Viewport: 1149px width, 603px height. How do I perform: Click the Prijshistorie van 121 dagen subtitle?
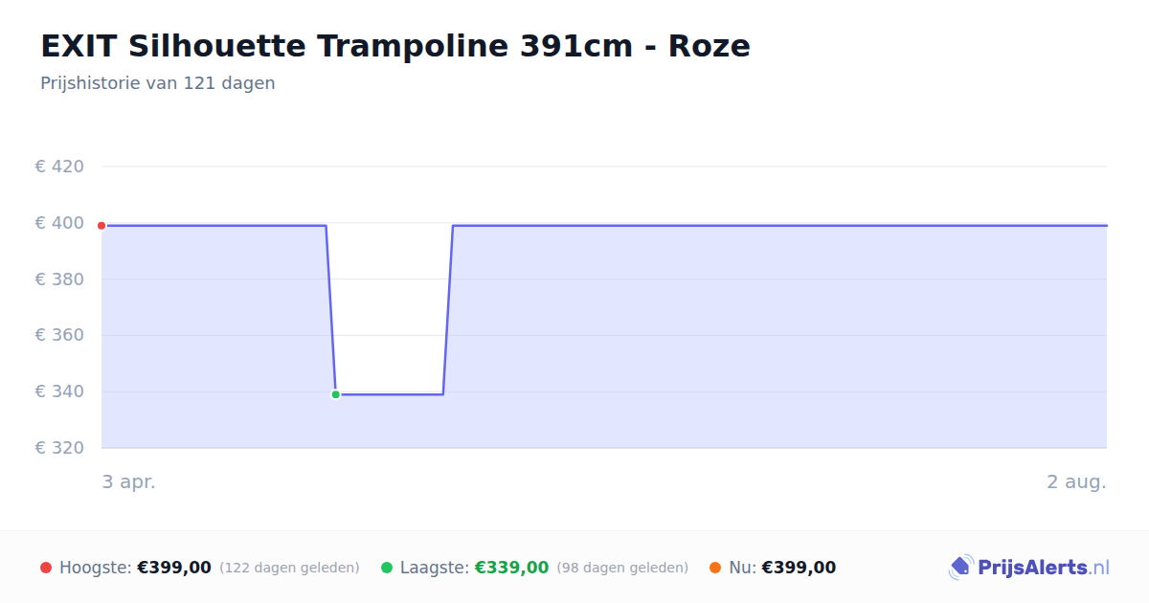pos(158,83)
